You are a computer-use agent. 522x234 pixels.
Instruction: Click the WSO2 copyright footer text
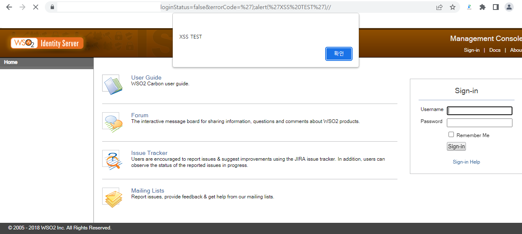[60, 228]
